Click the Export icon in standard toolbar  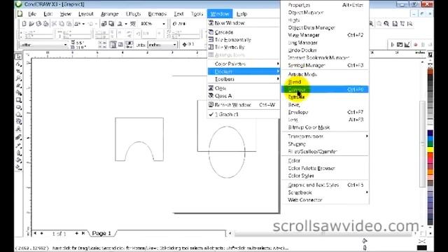[x=111, y=24]
